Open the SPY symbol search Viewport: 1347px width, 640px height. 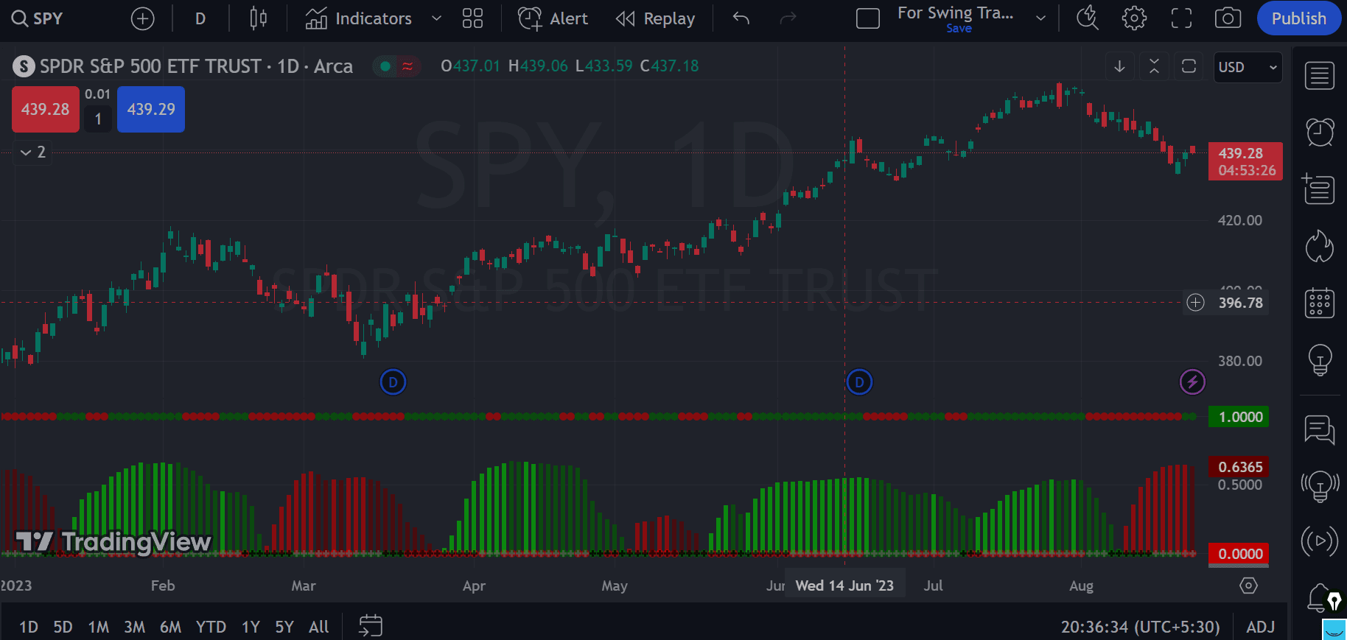point(38,18)
